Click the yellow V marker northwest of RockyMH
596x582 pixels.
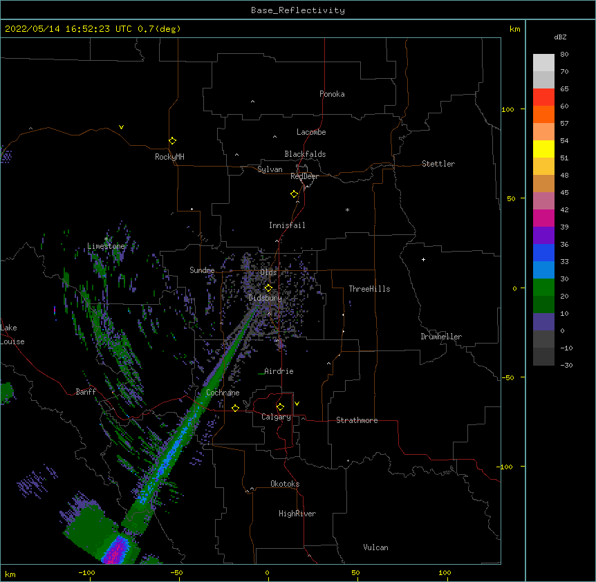[121, 127]
